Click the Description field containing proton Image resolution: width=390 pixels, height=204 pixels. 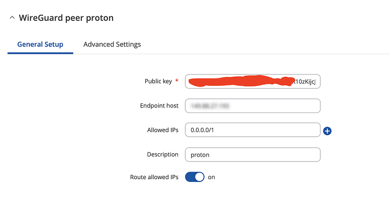(253, 154)
